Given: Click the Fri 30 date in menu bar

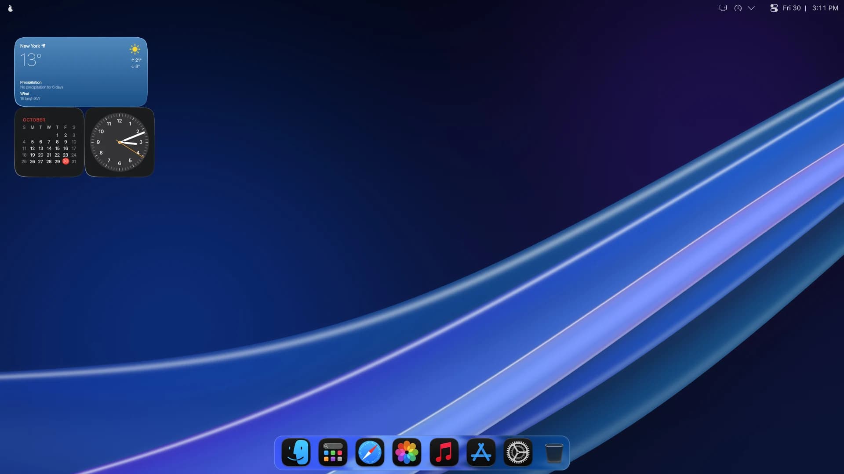Looking at the screenshot, I should (792, 8).
